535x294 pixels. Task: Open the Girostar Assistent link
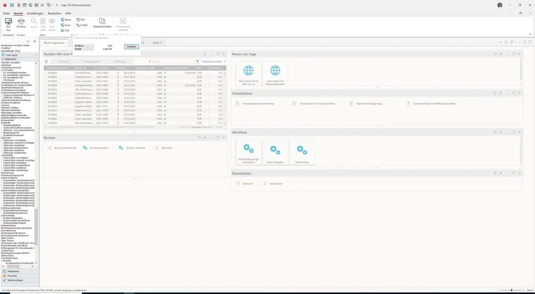point(132,147)
